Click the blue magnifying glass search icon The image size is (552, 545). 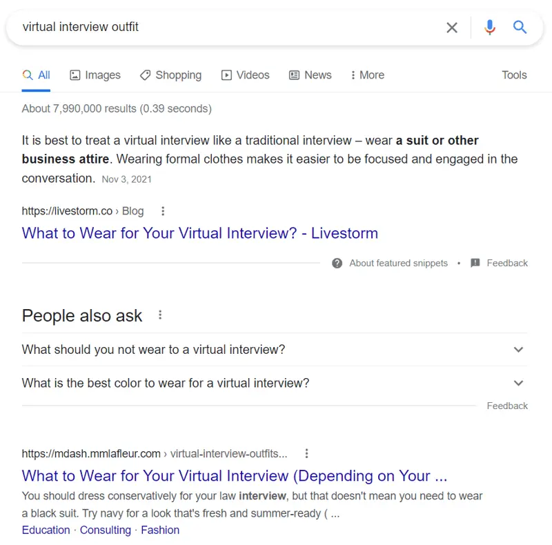(x=520, y=28)
